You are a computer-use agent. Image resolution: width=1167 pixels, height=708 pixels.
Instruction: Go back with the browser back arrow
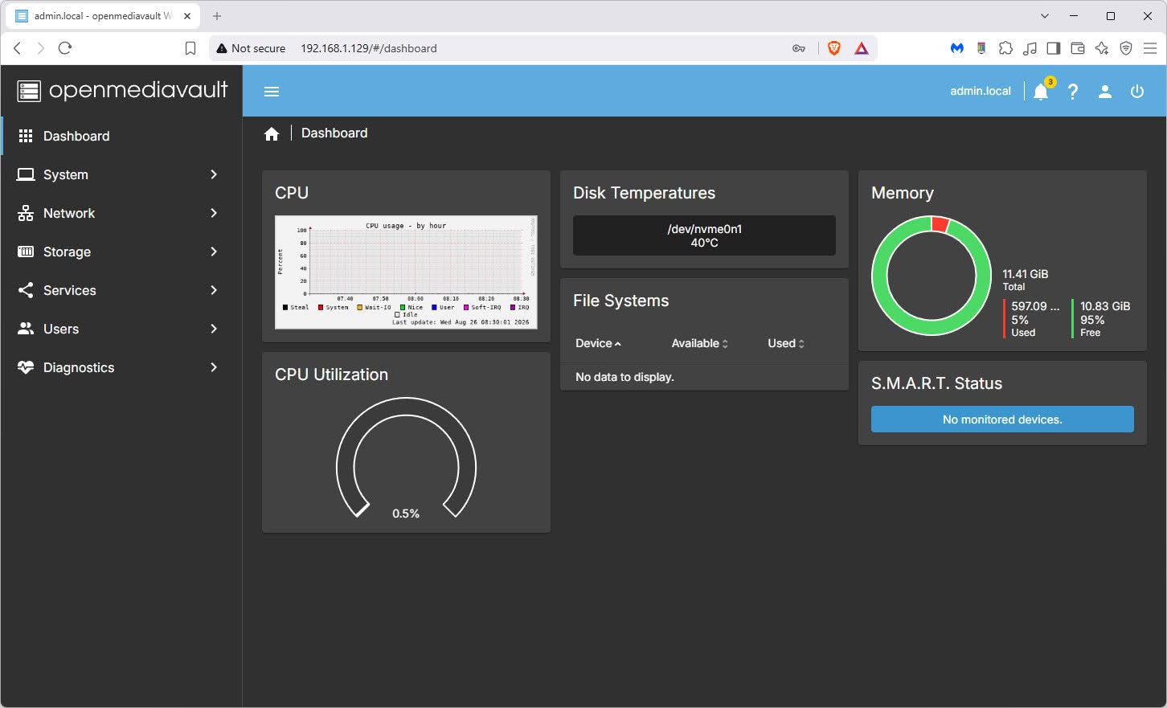[x=18, y=48]
